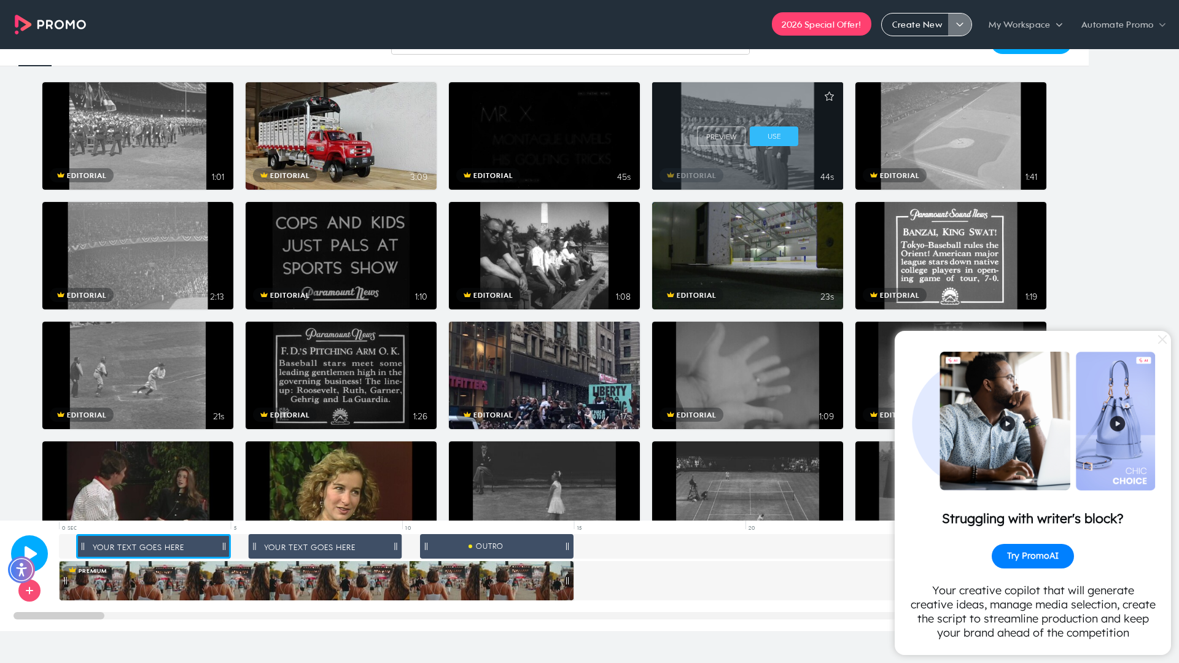Select the second YOUR TEXT GOES HERE block
Screen dimensions: 1179x663
[325, 546]
